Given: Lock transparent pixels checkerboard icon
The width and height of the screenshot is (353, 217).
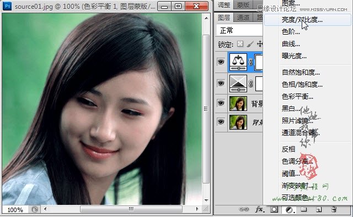Looking at the screenshot, I should [240, 44].
